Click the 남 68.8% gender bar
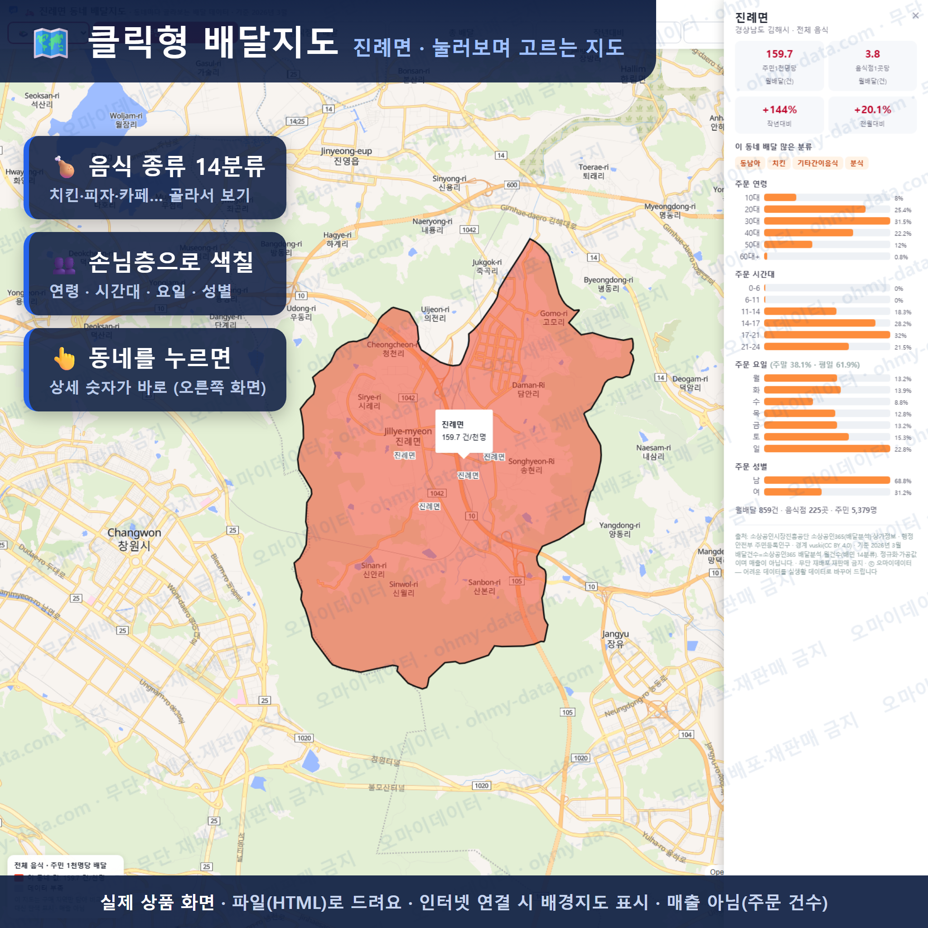 [826, 480]
